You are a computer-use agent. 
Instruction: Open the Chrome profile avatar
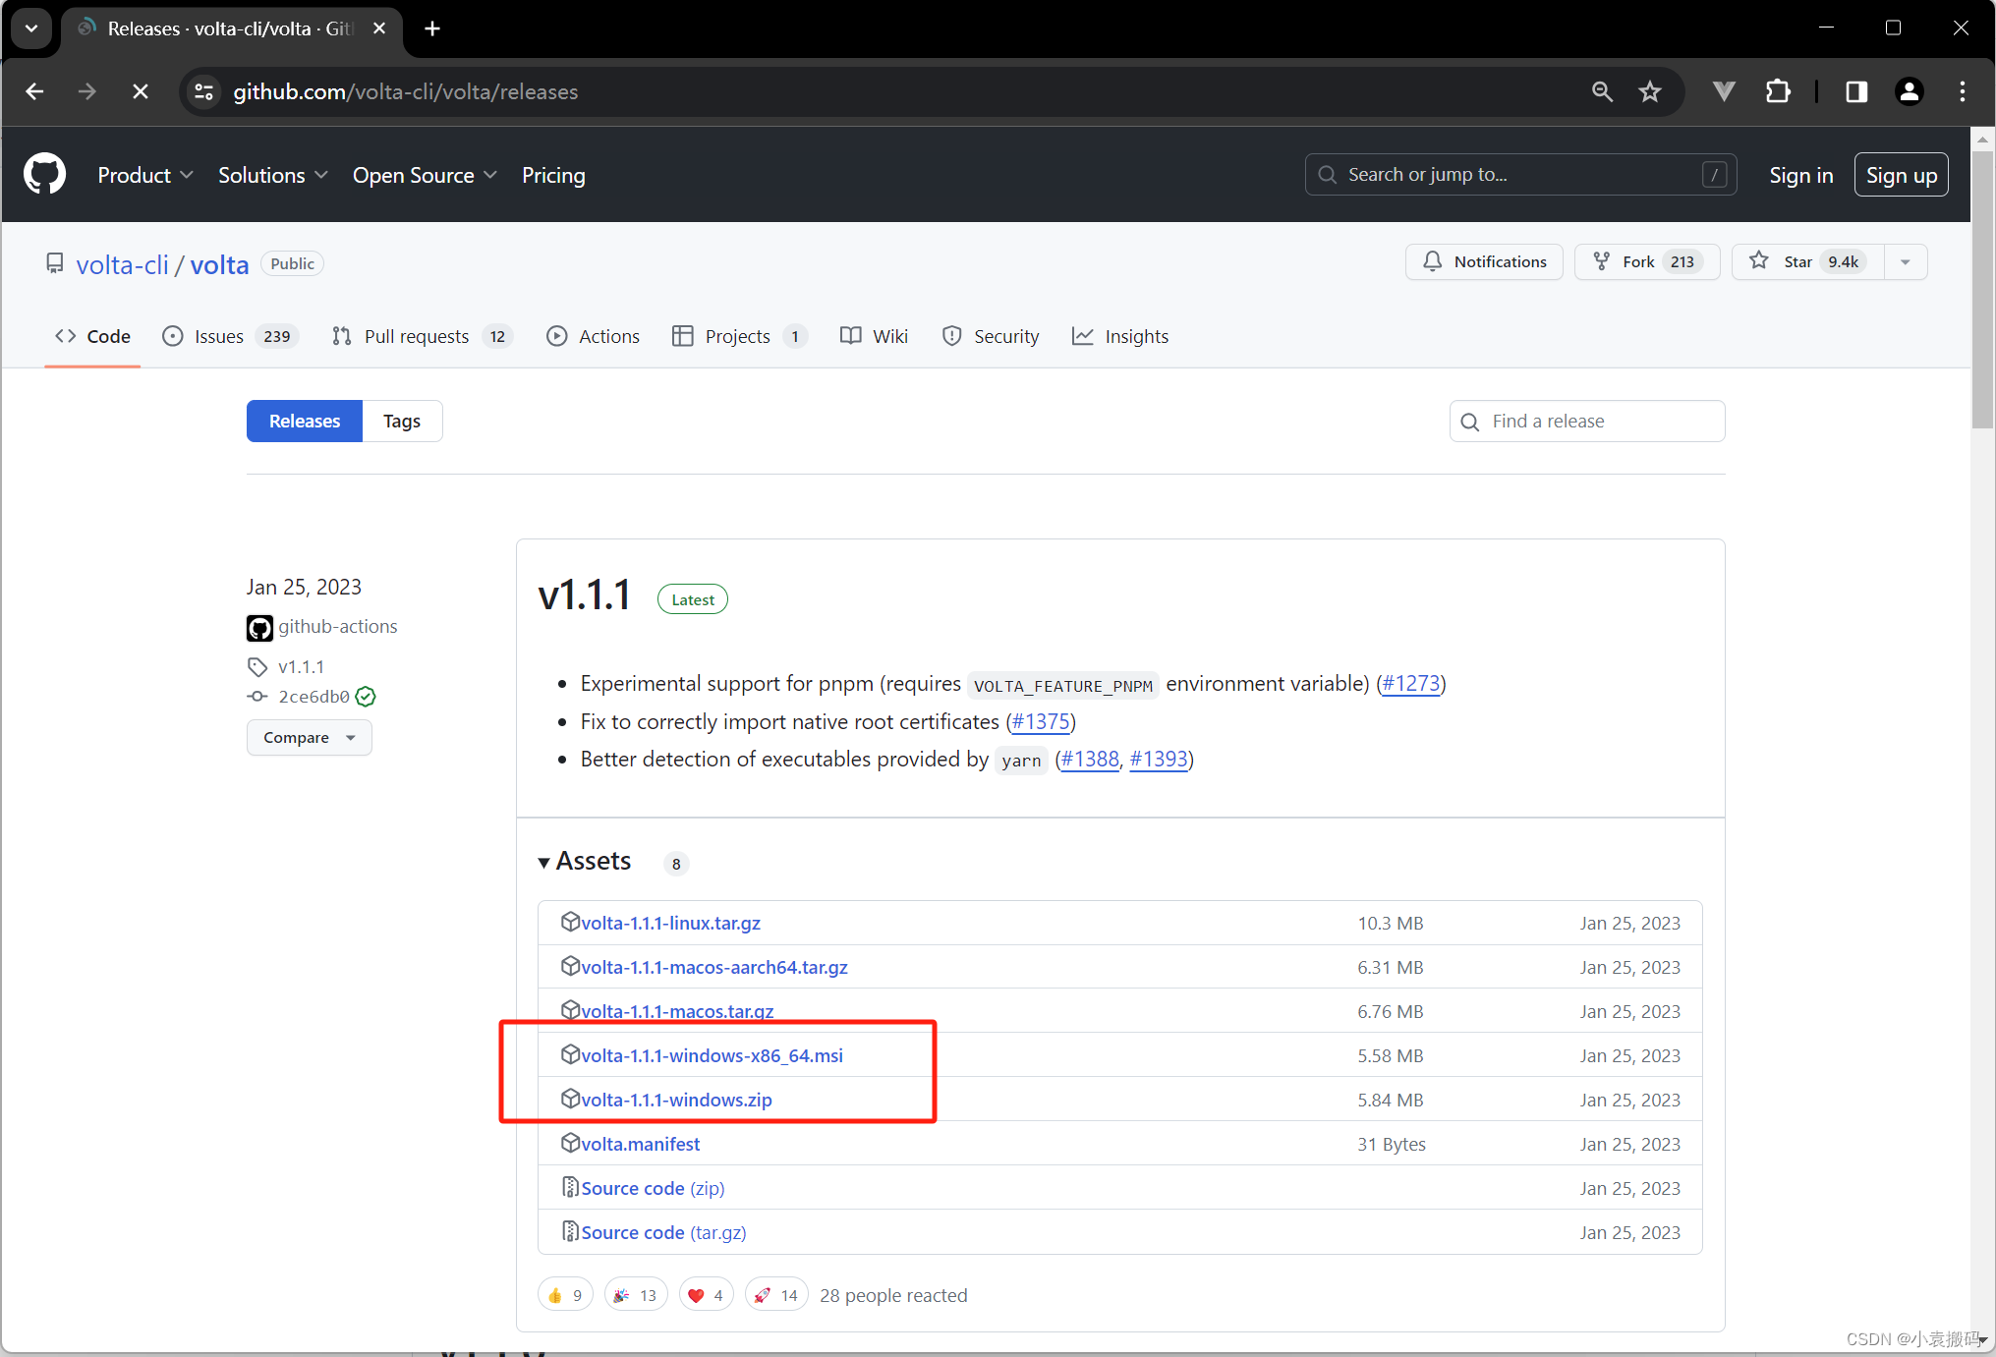1909,91
